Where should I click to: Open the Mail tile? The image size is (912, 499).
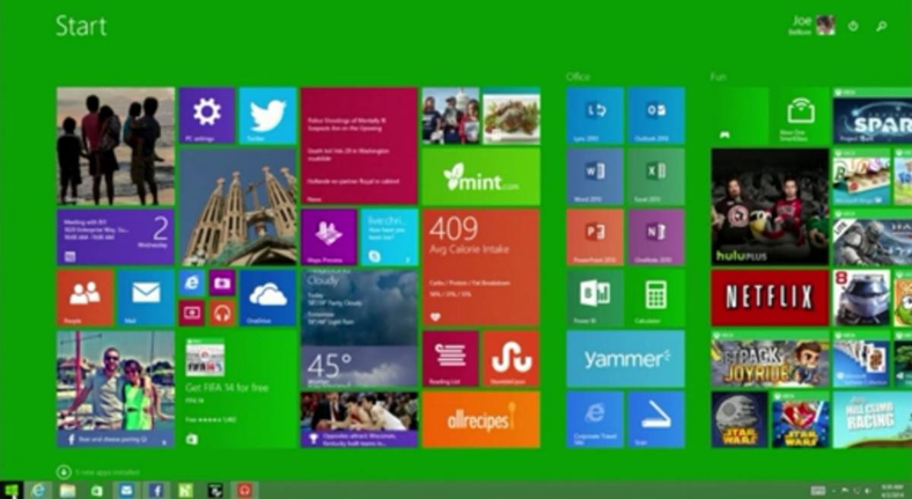tap(146, 298)
